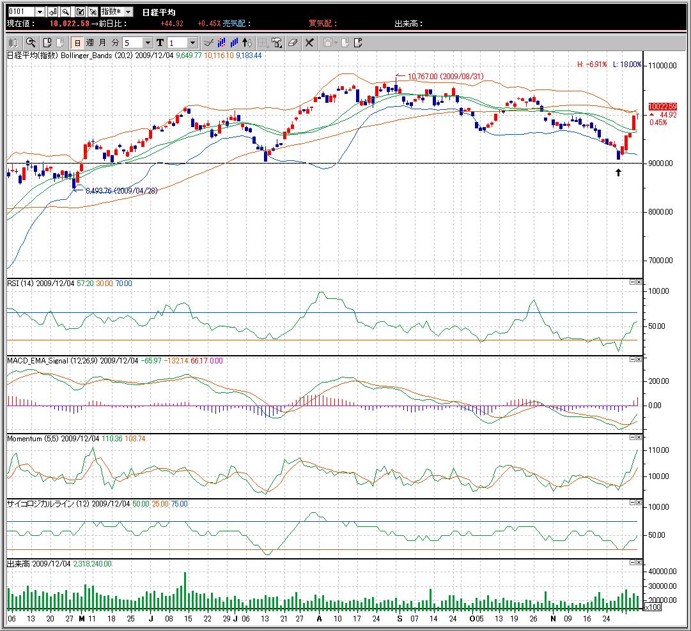The width and height of the screenshot is (691, 631).
Task: Click the black X delete icon
Action: (309, 43)
